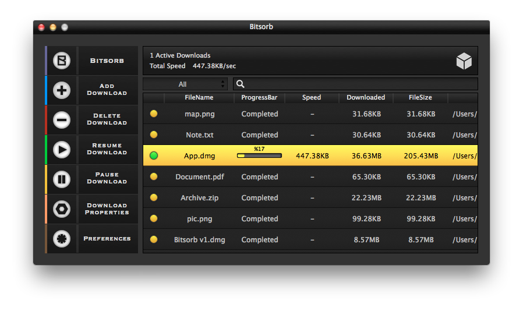The image size is (523, 311).
Task: Select the Bitsorb v1.dmg file name
Action: (x=199, y=239)
